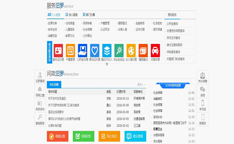234x144 pixels.
Task: Click the 网上信访 orange button
Action: 109,136
